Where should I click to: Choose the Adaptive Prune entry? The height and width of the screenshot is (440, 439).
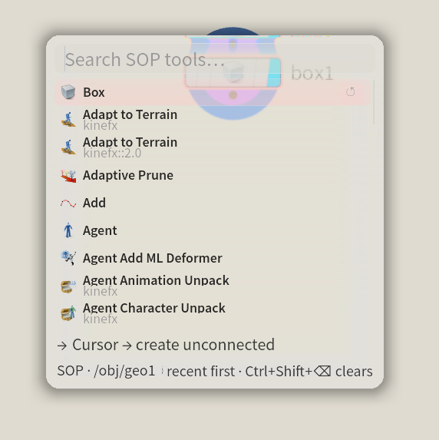click(213, 175)
